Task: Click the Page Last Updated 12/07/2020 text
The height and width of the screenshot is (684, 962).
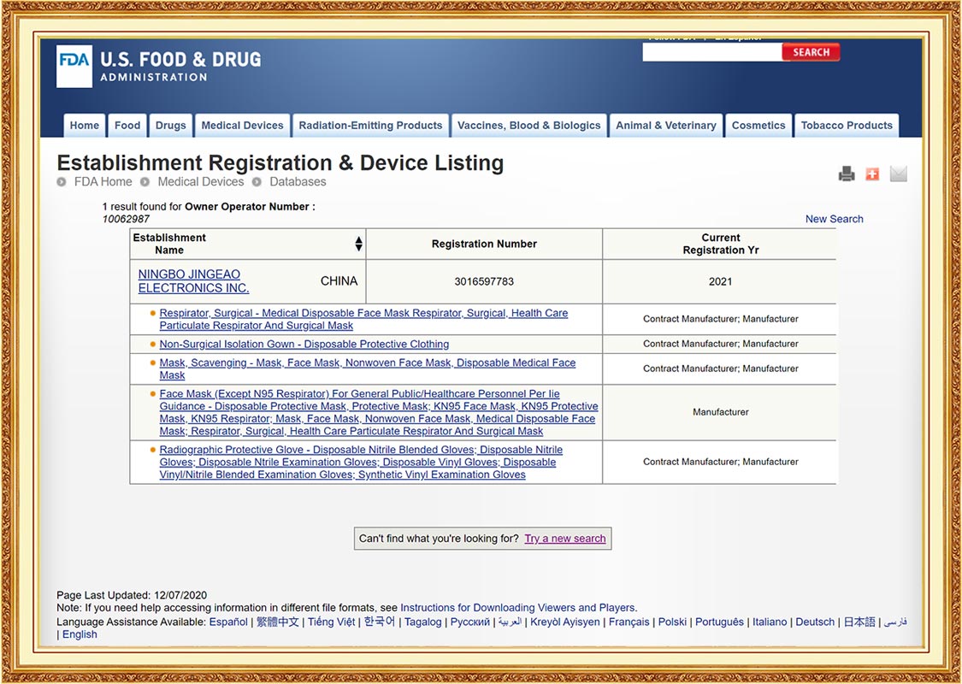Action: click(132, 595)
